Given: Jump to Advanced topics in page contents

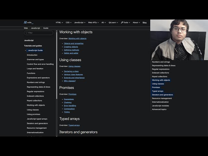Looking at the screenshot, I should 159,109.
